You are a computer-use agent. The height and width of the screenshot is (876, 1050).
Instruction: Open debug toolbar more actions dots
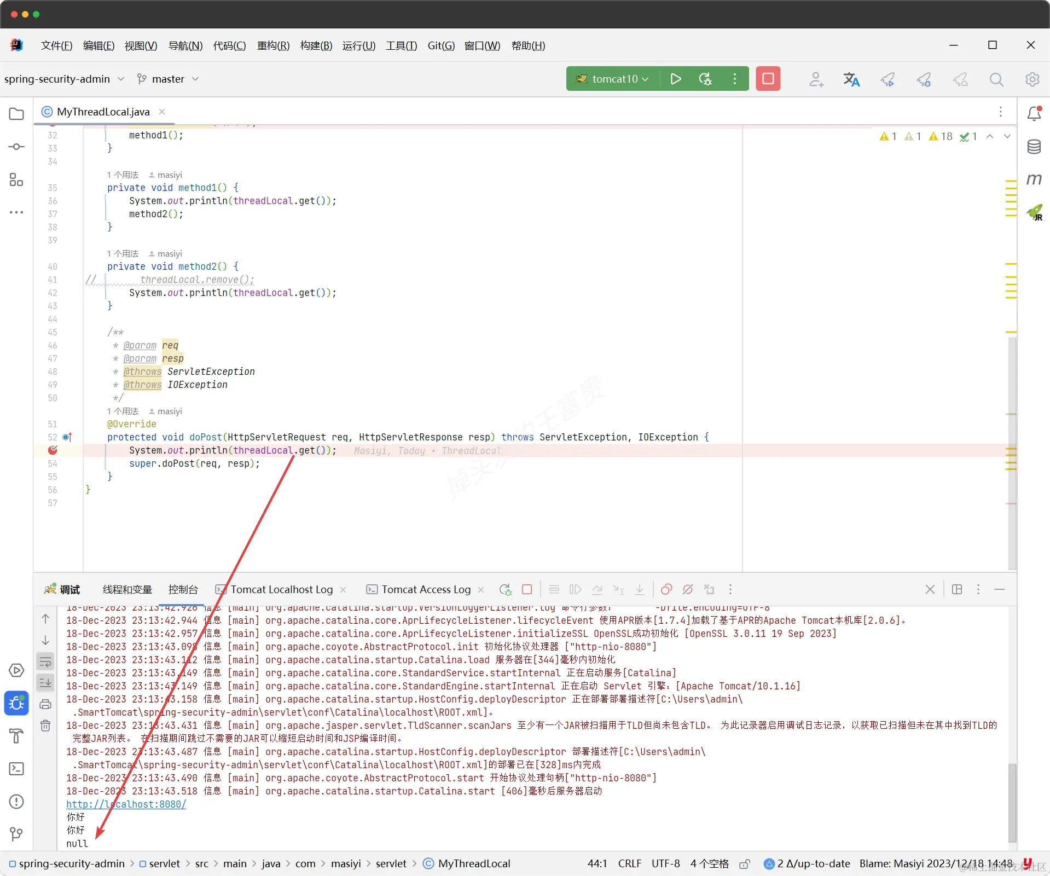click(x=730, y=589)
